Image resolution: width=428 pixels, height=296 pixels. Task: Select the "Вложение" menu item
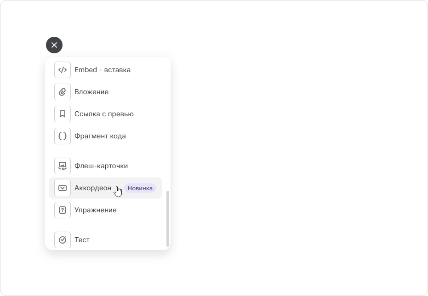[105, 92]
